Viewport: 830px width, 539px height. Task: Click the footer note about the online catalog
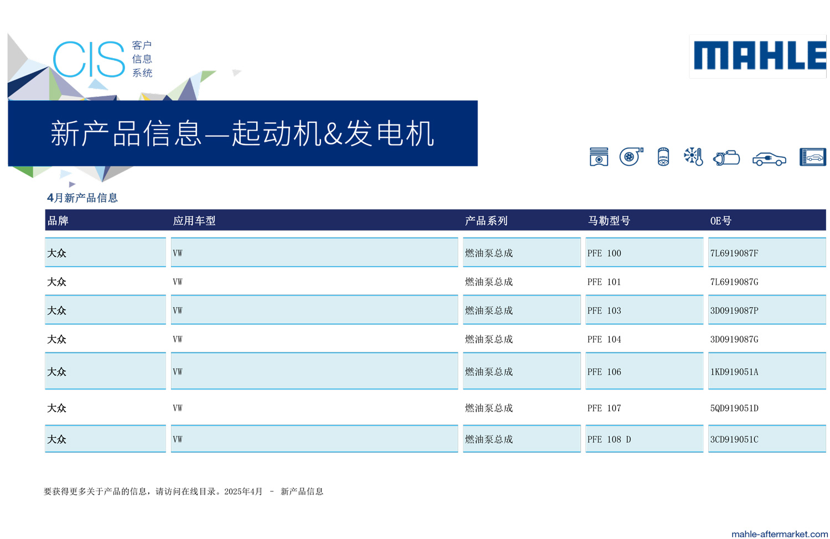click(x=183, y=491)
